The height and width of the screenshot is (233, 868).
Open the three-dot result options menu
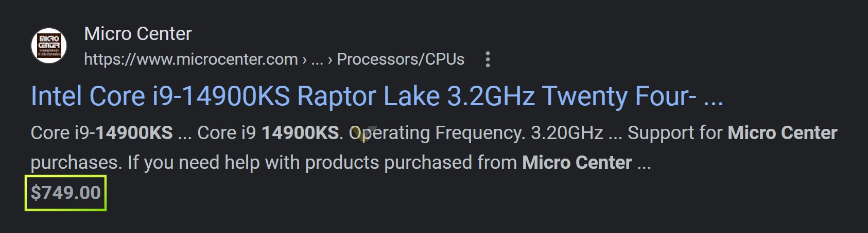[x=488, y=60]
